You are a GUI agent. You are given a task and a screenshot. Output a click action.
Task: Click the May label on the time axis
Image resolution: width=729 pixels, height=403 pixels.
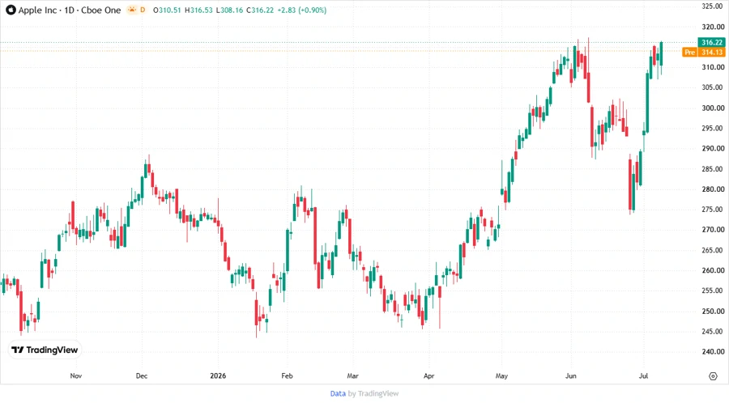pyautogui.click(x=501, y=375)
